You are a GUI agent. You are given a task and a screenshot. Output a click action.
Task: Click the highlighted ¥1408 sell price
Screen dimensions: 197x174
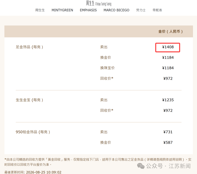pyautogui.click(x=168, y=47)
